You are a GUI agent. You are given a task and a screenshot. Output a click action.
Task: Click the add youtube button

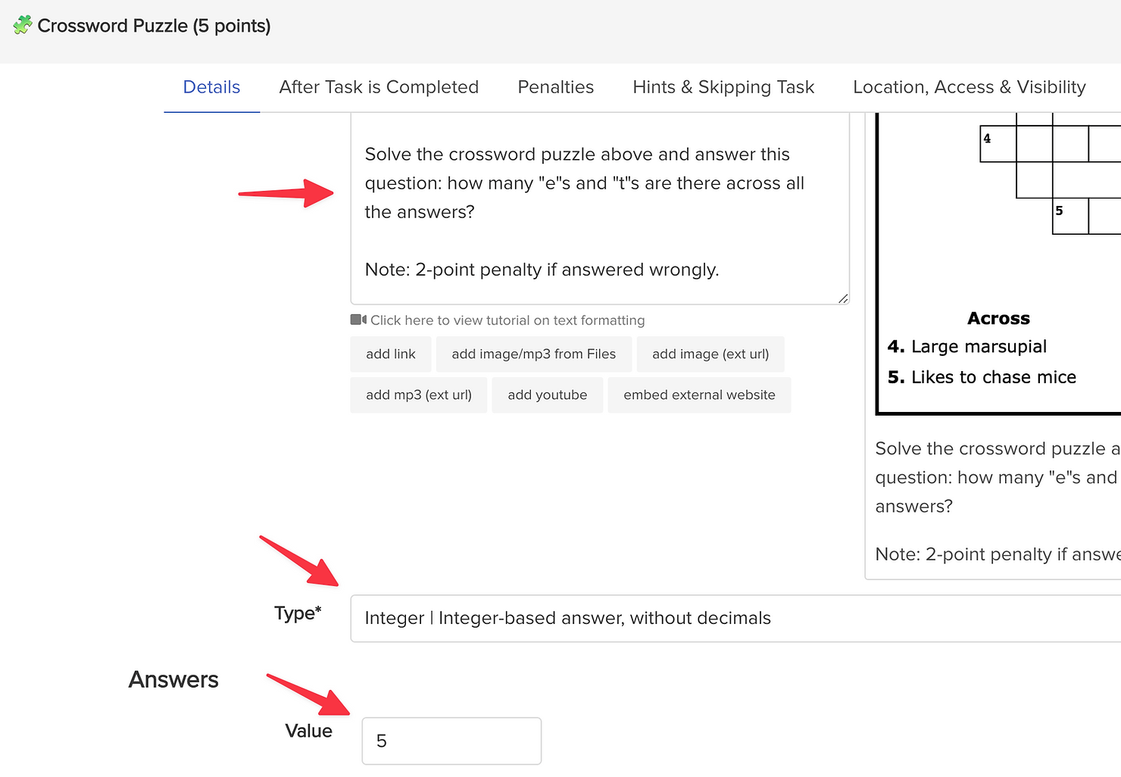point(547,395)
